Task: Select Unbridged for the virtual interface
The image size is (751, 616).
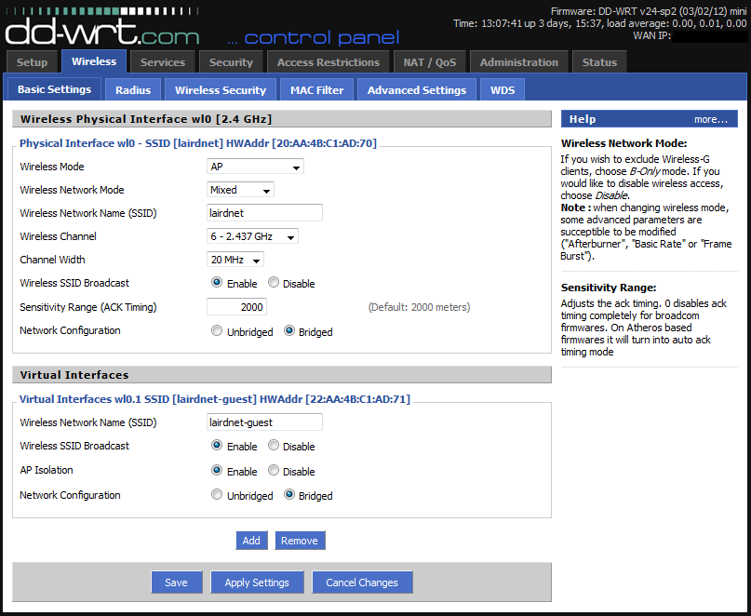Action: coord(217,495)
